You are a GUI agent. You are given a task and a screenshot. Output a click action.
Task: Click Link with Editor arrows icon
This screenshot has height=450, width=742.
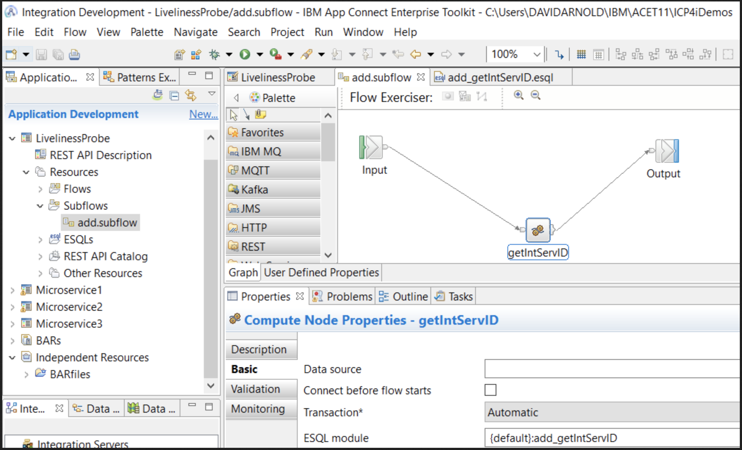point(191,95)
